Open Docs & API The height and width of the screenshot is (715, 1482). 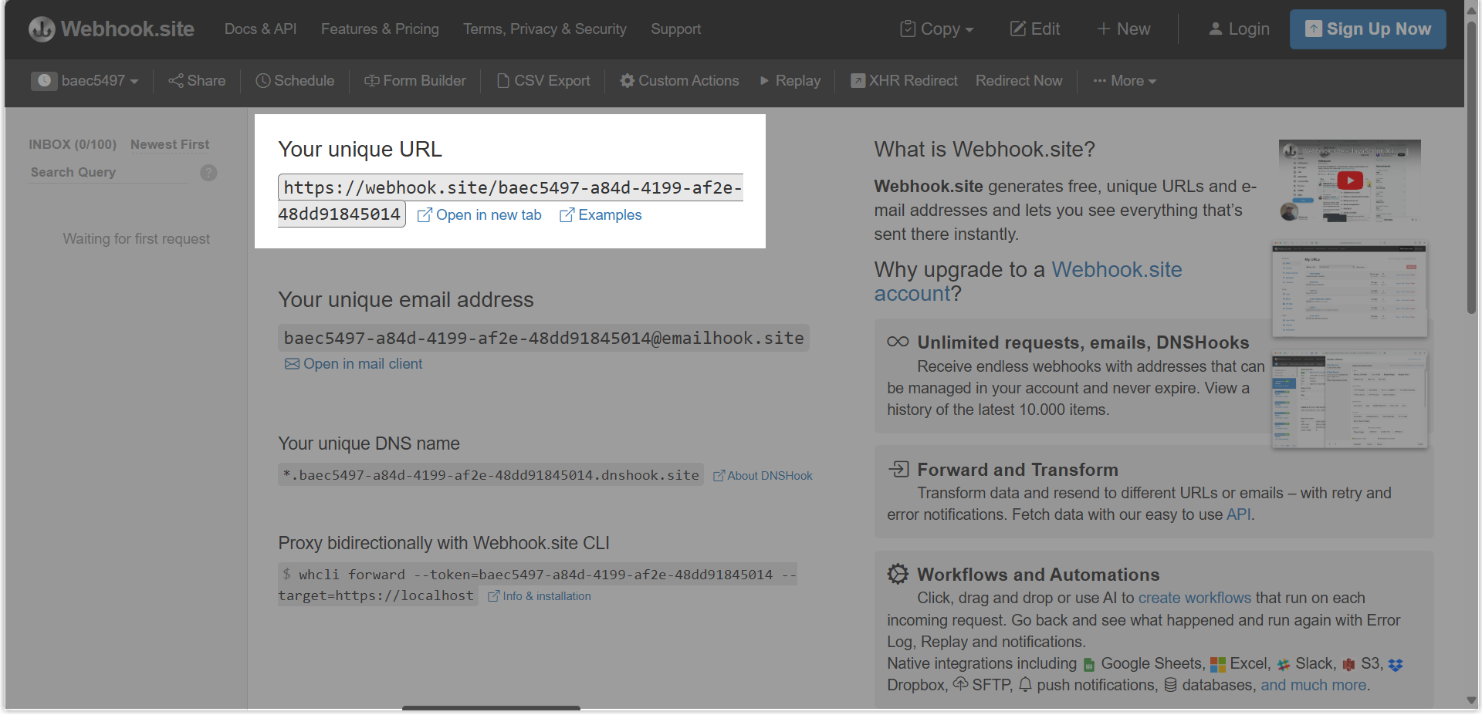pos(259,29)
